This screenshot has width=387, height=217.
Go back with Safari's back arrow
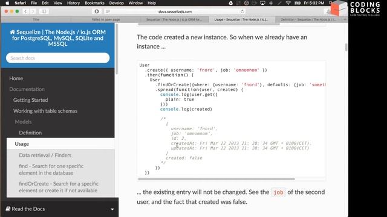tap(25, 11)
